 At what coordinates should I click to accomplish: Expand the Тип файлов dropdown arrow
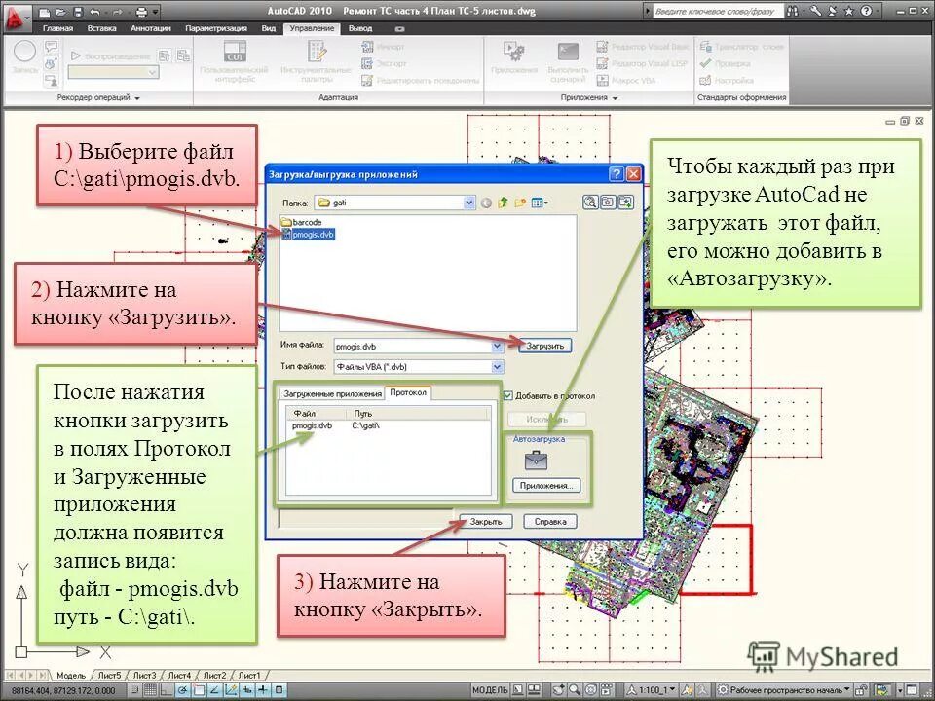[x=498, y=367]
